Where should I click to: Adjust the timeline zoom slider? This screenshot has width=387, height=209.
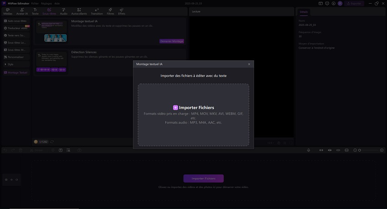[360, 150]
